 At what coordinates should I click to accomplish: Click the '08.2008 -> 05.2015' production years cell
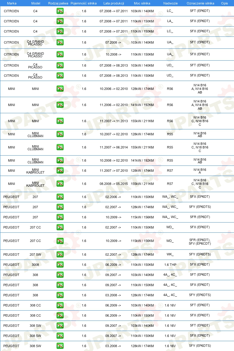tap(114, 184)
